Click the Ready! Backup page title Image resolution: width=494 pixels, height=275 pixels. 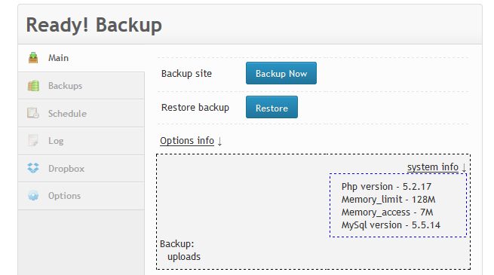tap(94, 25)
